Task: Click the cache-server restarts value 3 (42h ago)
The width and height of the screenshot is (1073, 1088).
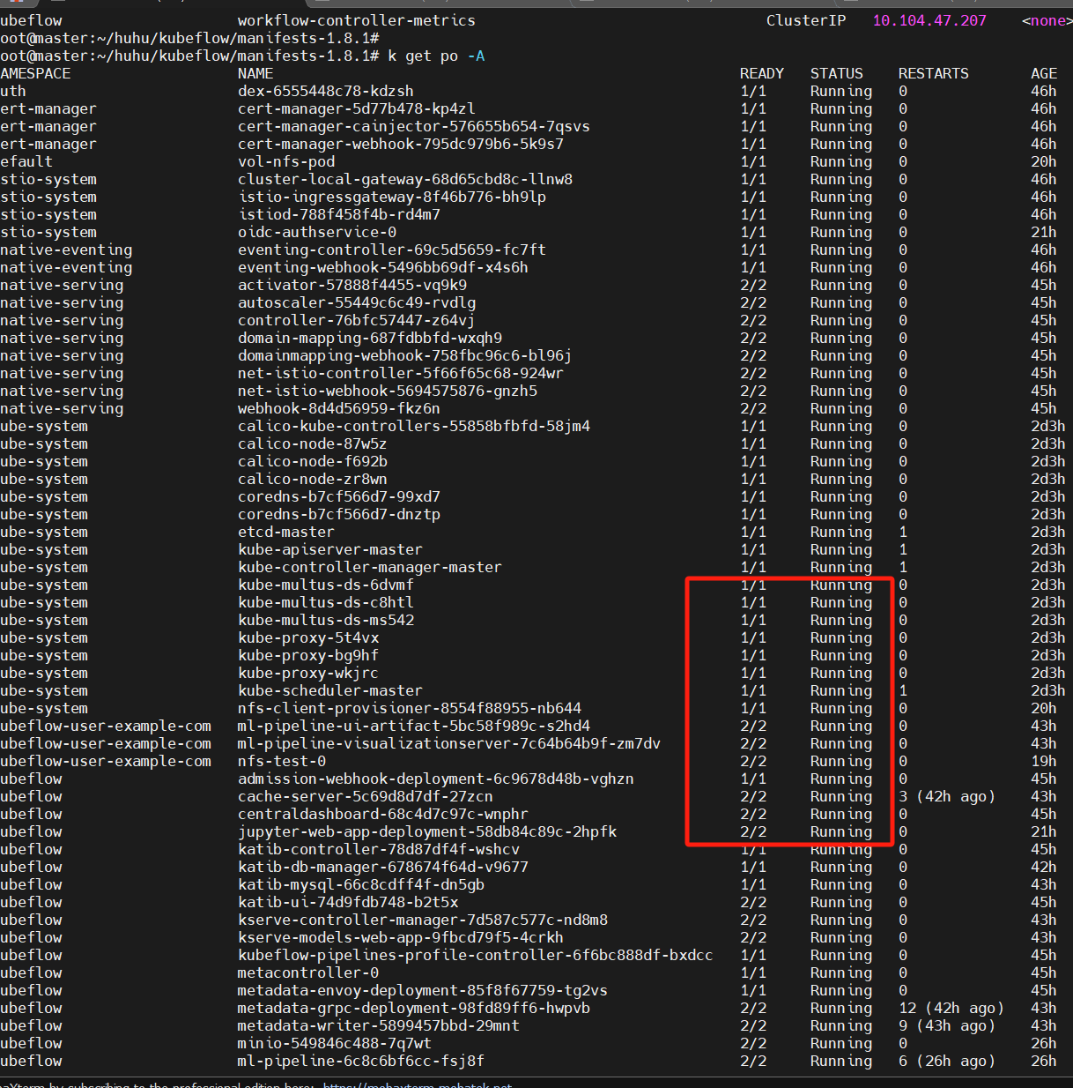Action: tap(947, 797)
